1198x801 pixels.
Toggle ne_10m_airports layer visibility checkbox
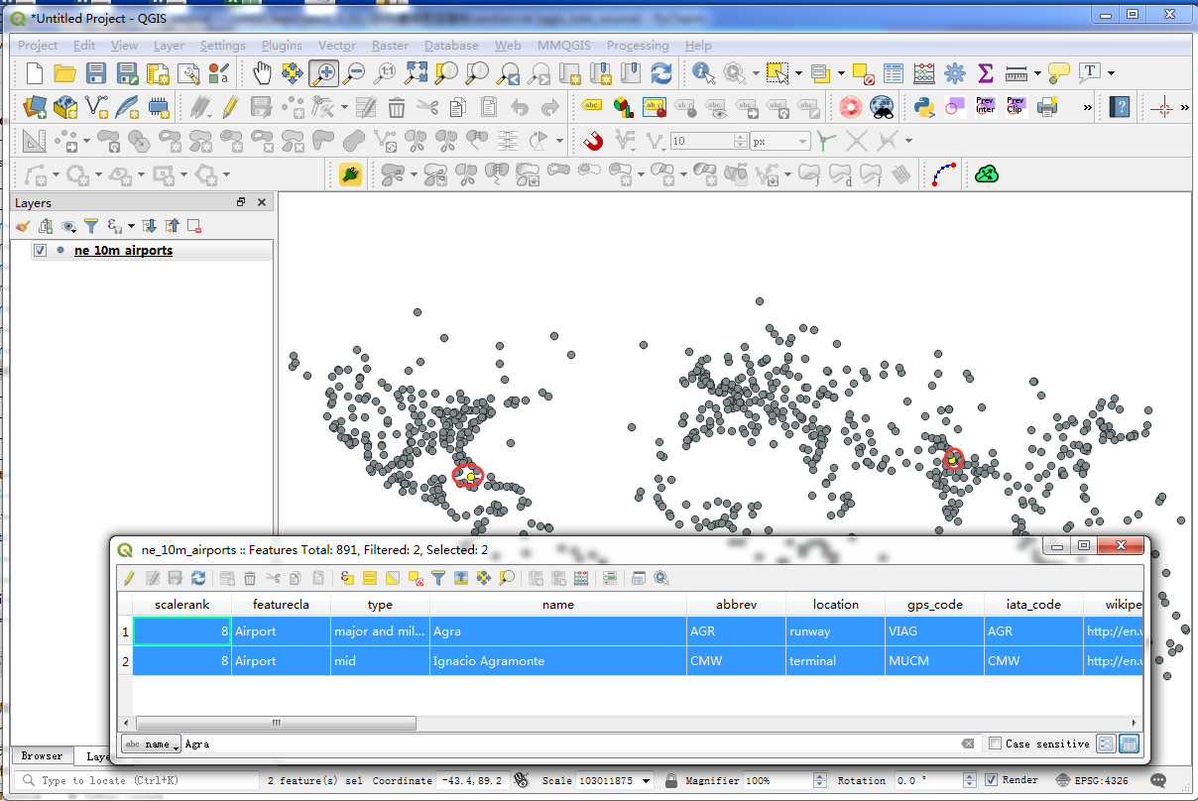point(41,251)
